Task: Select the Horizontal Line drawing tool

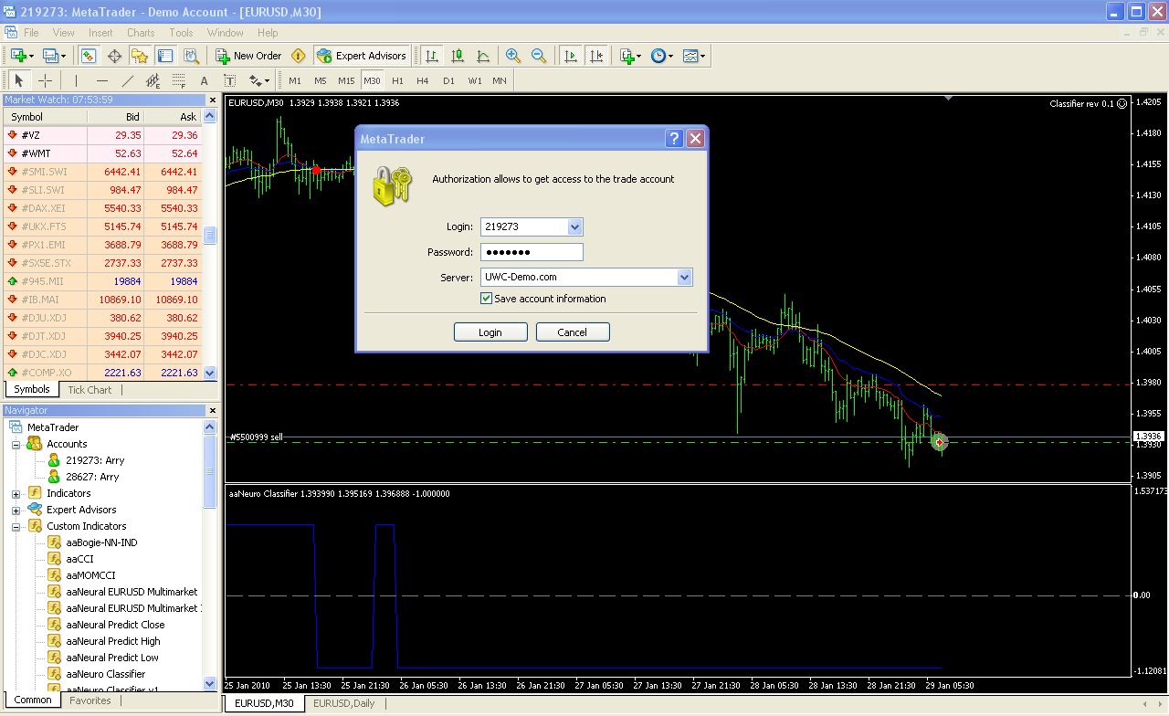Action: tap(102, 80)
